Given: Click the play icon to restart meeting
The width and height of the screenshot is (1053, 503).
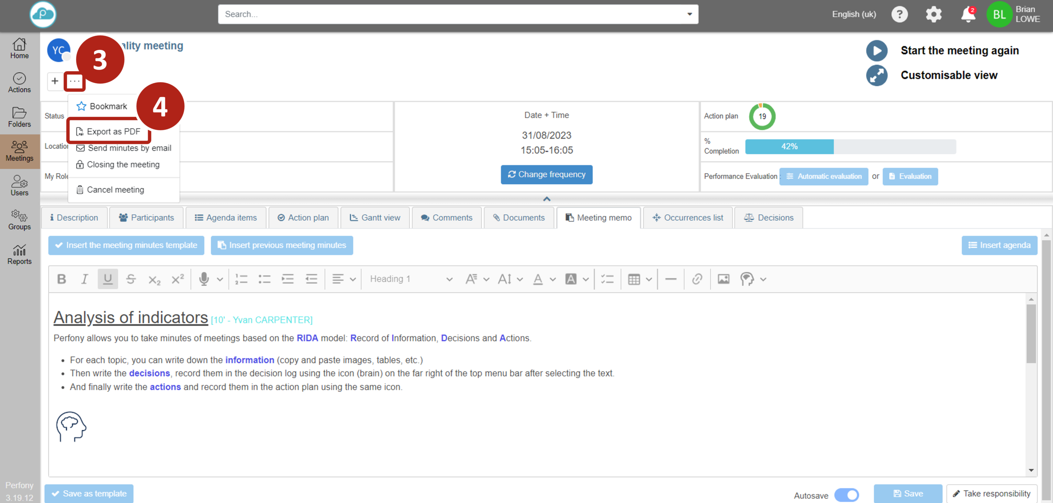Looking at the screenshot, I should click(876, 51).
